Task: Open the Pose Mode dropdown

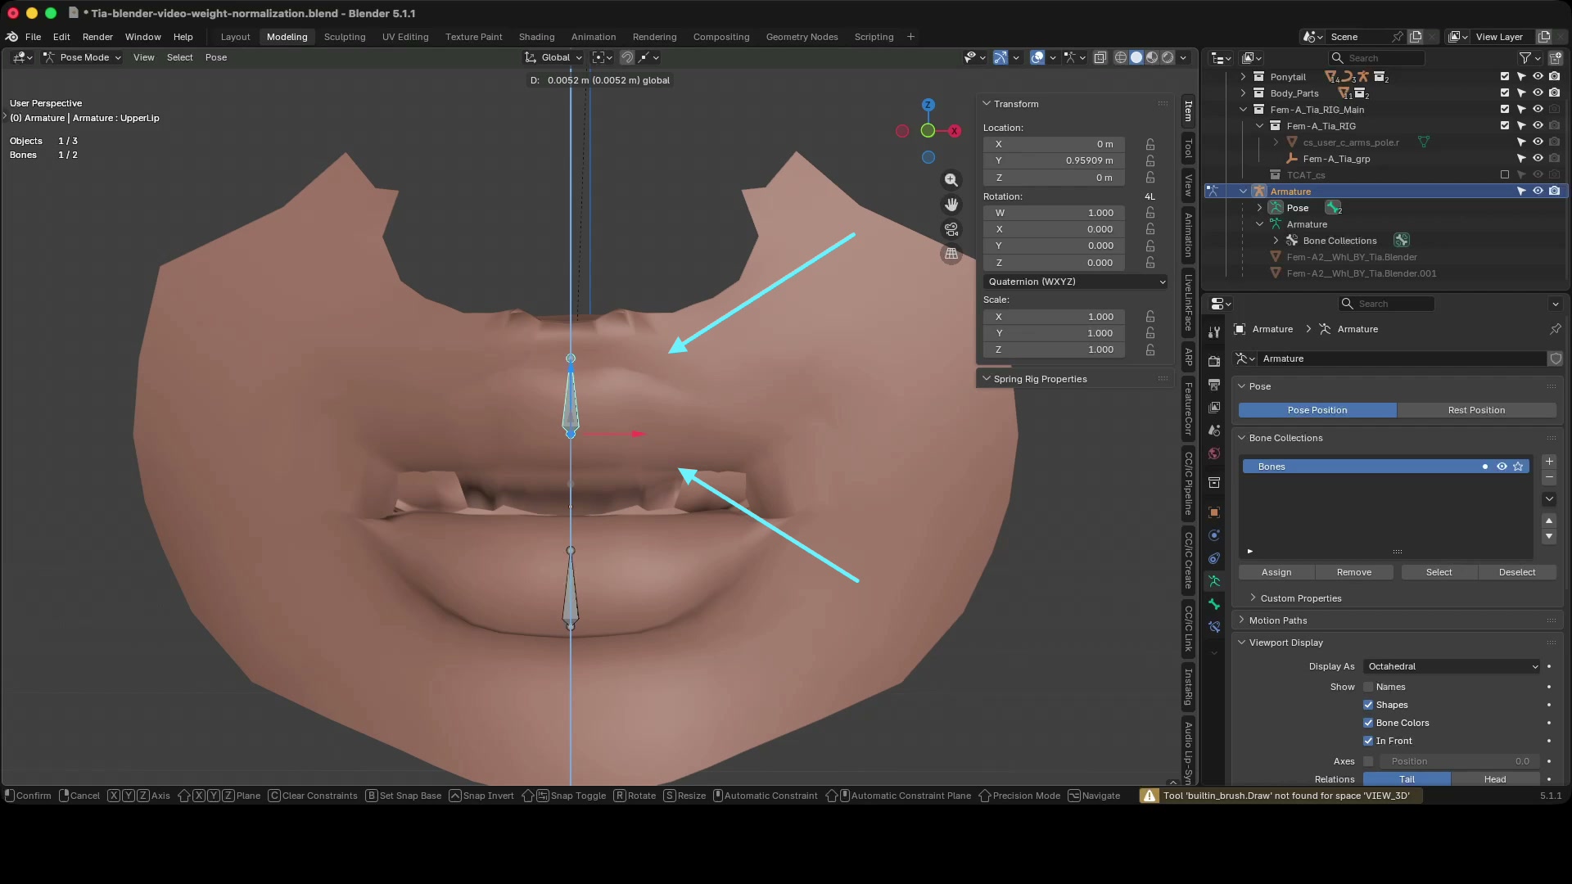Action: coord(82,57)
